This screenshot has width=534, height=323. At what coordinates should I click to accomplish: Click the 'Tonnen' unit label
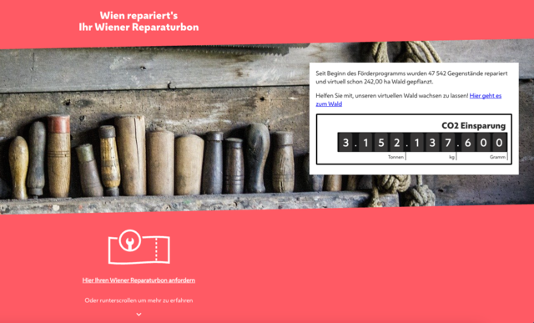395,157
